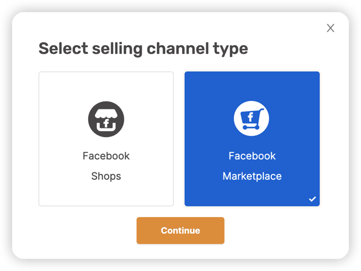Click blank area below "Shops" in white card
This screenshot has width=361, height=271.
106,194
